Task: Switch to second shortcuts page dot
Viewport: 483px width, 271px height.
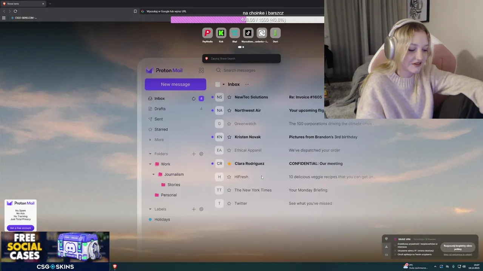Action: tap(243, 47)
